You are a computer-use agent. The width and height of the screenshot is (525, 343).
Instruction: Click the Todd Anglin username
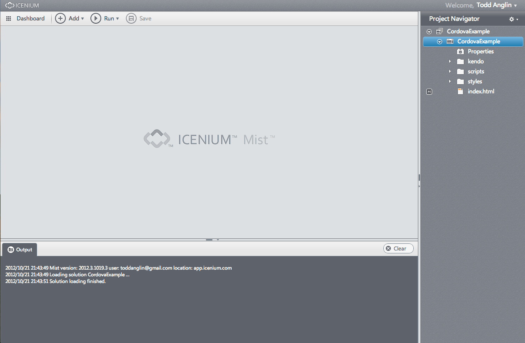point(494,5)
